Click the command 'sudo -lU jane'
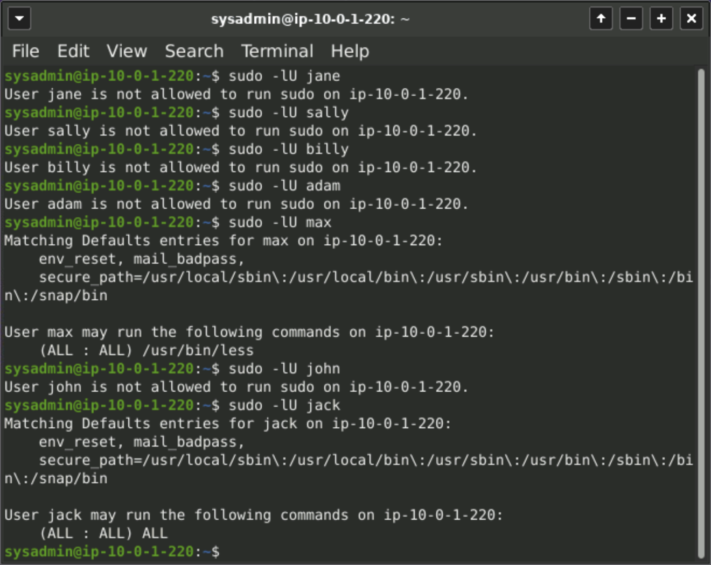 (x=284, y=76)
